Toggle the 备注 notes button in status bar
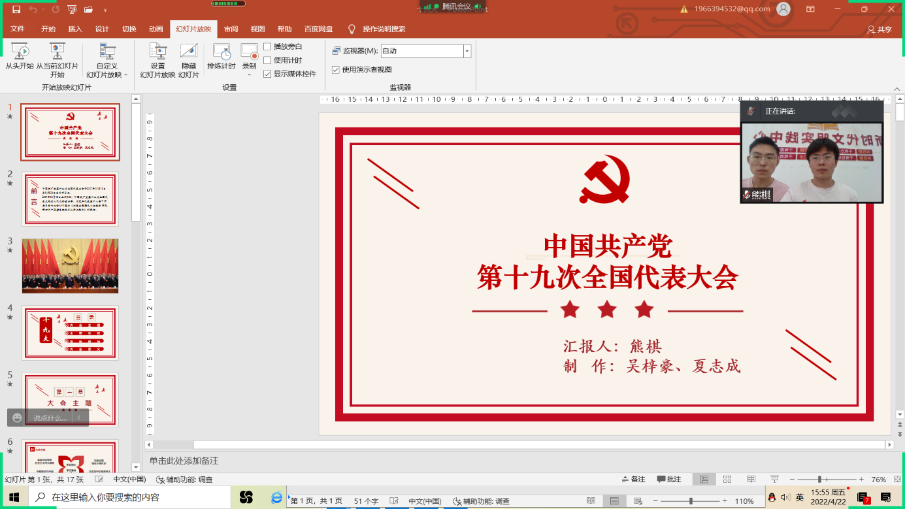905x509 pixels. pyautogui.click(x=633, y=480)
